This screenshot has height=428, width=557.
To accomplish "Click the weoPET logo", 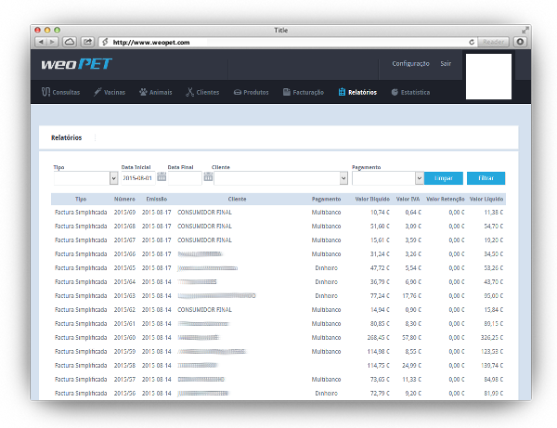I will pyautogui.click(x=76, y=65).
